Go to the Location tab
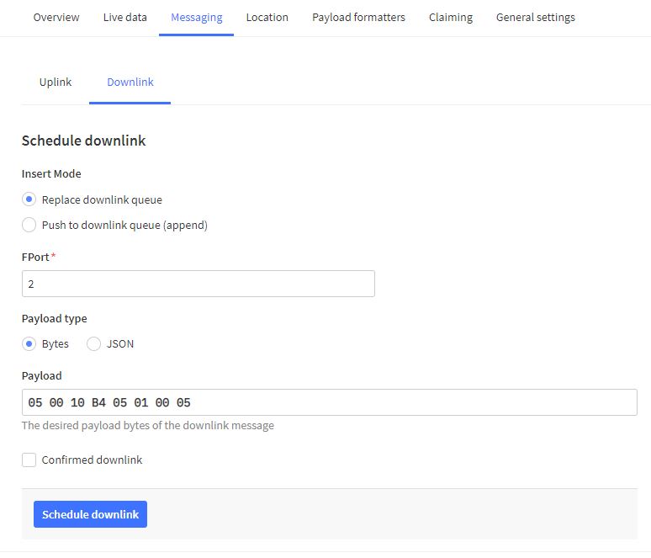651x558 pixels. pos(267,18)
